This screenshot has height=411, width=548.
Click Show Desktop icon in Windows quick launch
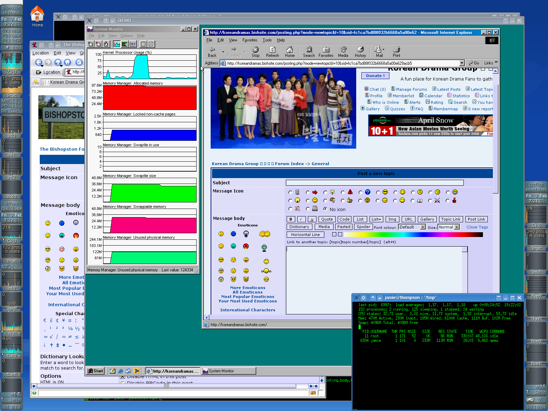(x=113, y=371)
